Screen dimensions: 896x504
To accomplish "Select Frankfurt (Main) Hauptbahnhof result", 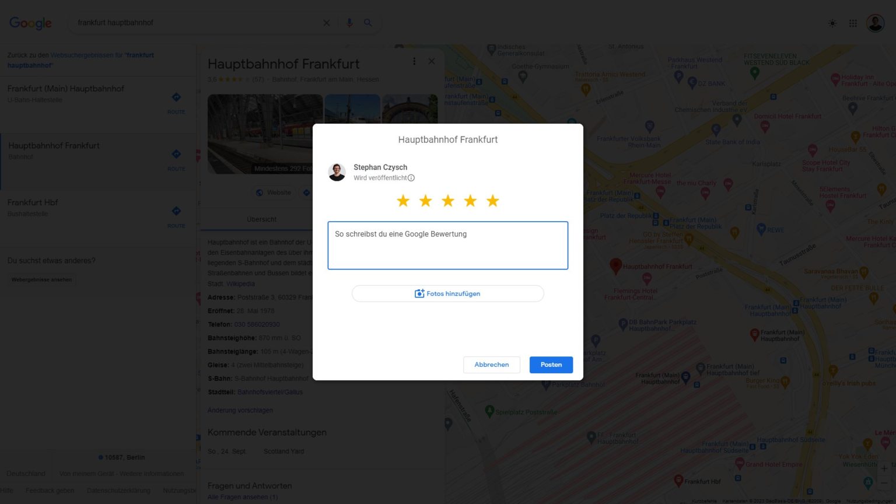I will point(98,105).
